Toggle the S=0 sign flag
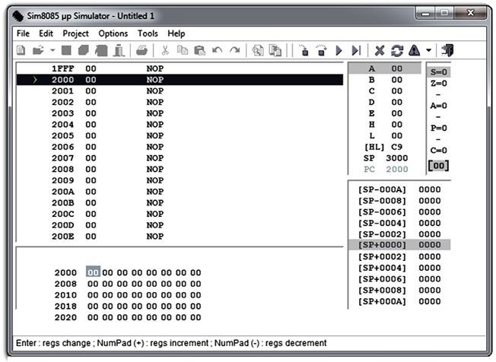The width and height of the screenshot is (496, 362). (439, 72)
